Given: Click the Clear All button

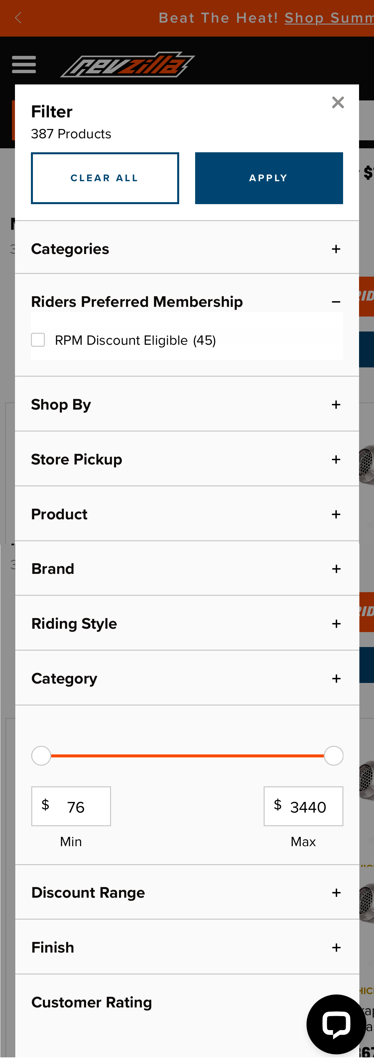Looking at the screenshot, I should coord(105,178).
